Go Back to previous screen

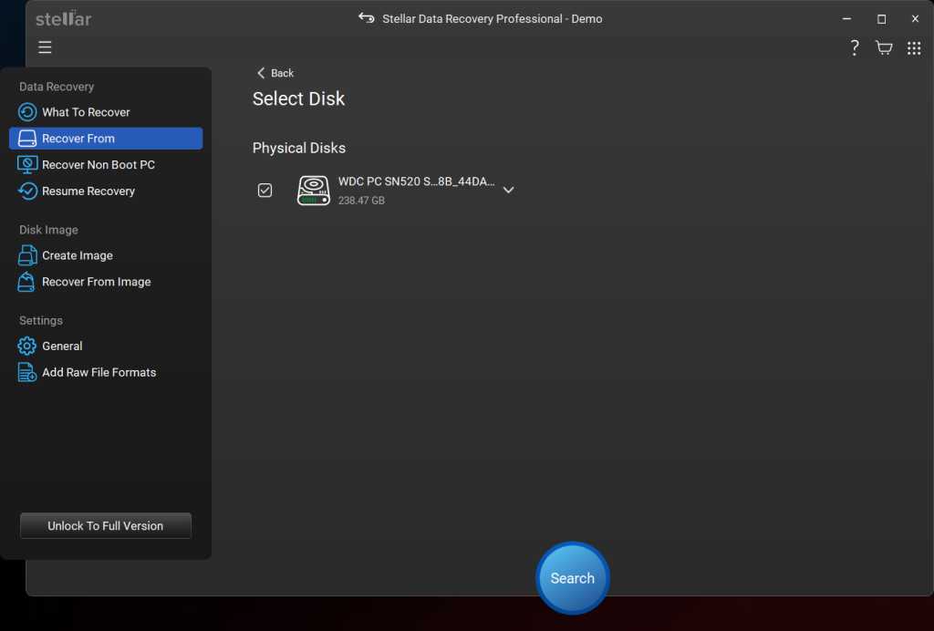275,73
